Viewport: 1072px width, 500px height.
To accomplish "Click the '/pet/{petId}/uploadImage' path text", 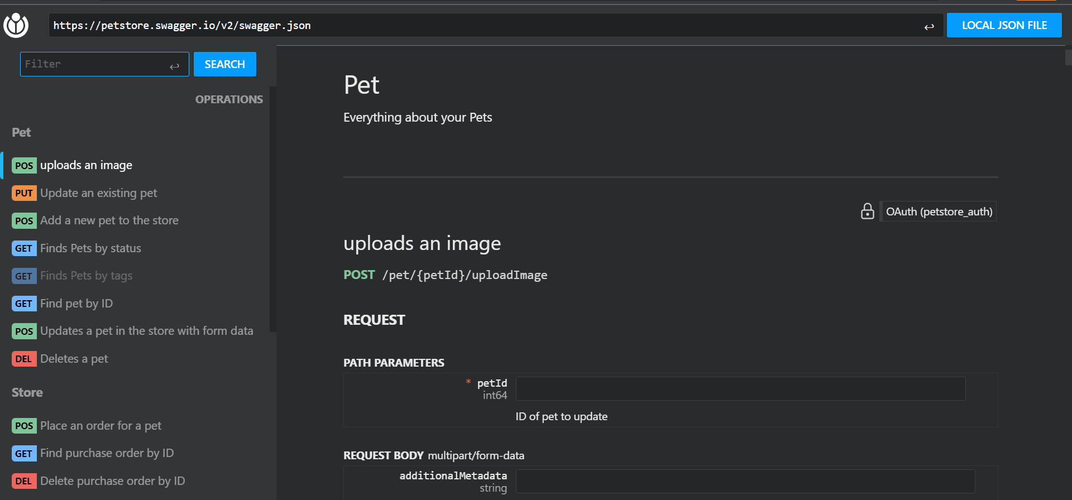I will pyautogui.click(x=465, y=275).
